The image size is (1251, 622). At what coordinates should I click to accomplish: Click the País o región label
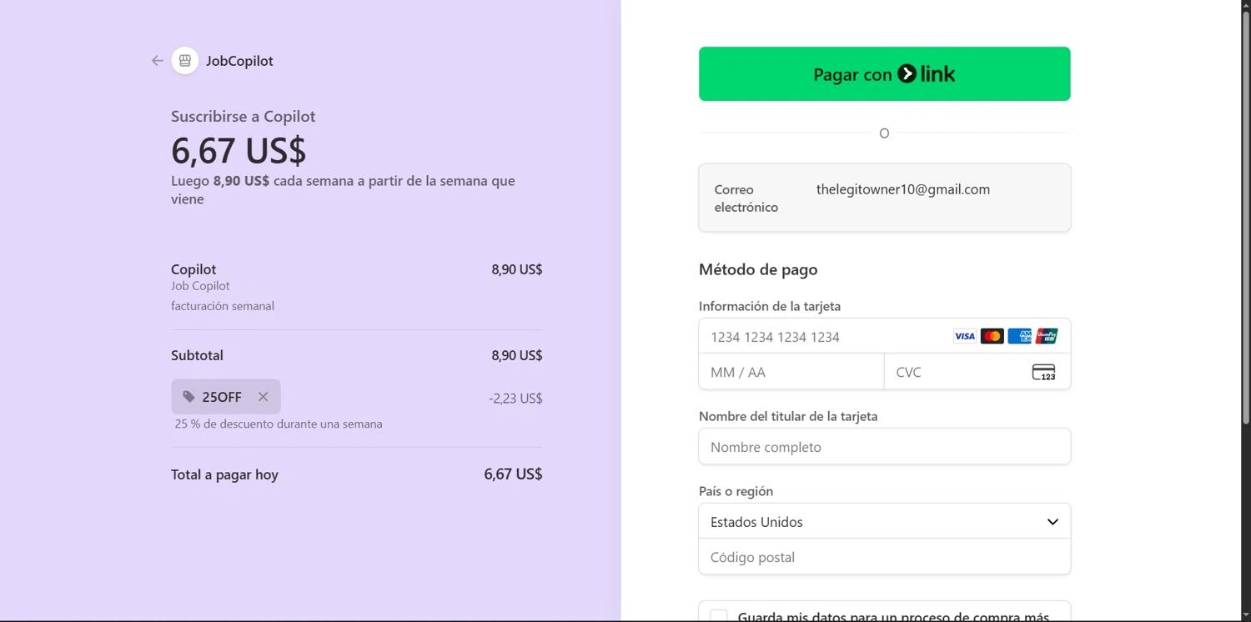coord(736,491)
